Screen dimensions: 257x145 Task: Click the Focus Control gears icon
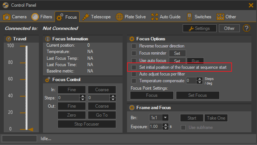coord(47,80)
